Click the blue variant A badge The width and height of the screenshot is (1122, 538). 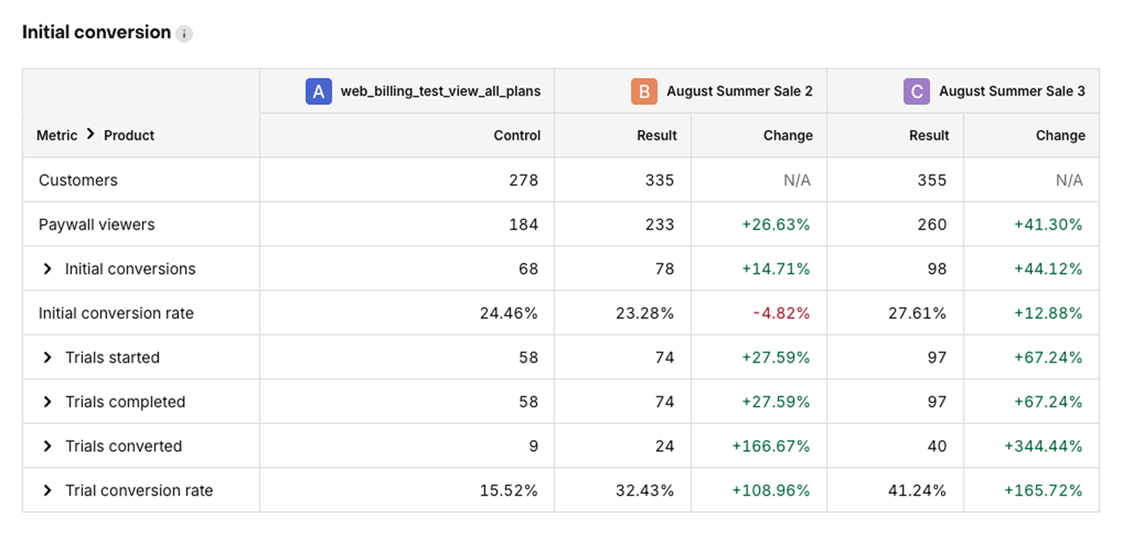(x=318, y=91)
